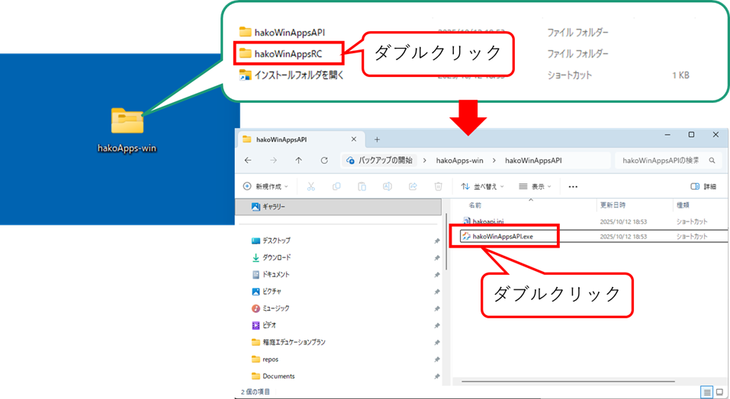Click the navigation pane vertical scrollbar
Screen dimensions: 730x399
[446, 241]
